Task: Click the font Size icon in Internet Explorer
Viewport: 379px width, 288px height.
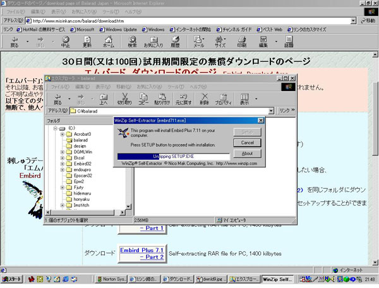Action: pos(220,42)
